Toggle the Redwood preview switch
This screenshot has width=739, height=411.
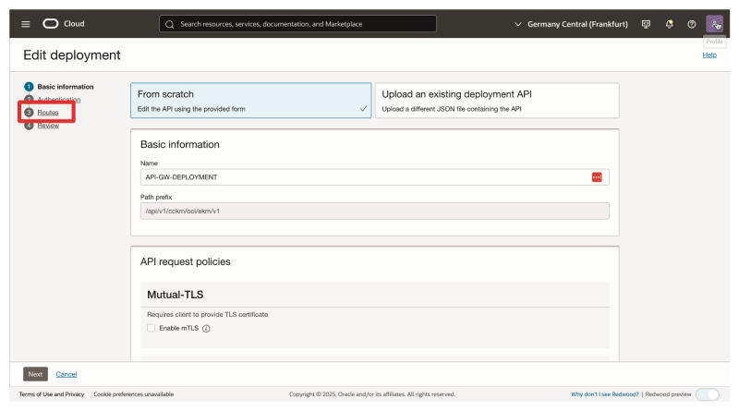point(707,394)
